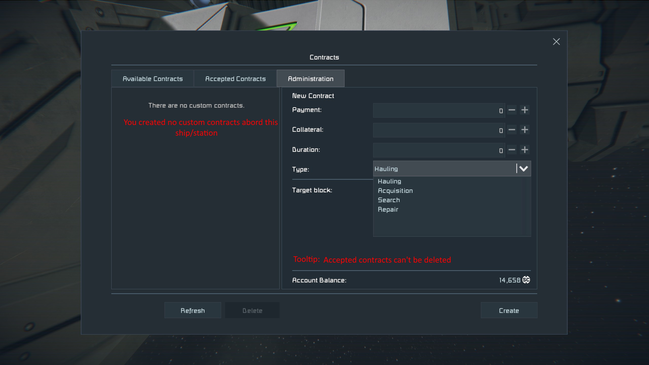The height and width of the screenshot is (365, 649).
Task: Increase Collateral with the plus icon
Action: point(525,130)
